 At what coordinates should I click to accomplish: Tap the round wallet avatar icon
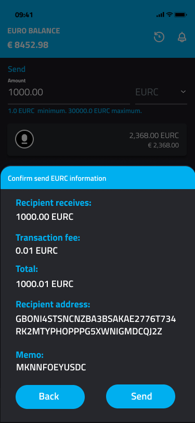pos(24,139)
